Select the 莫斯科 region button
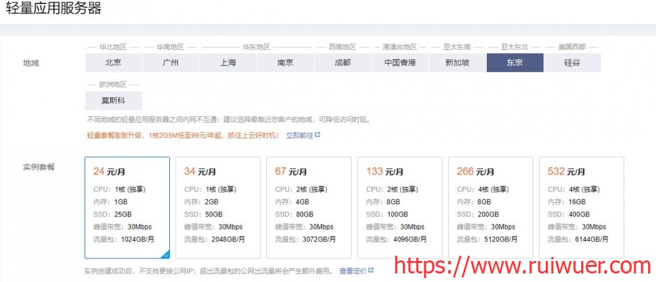Screen dimensions: 656x282 [x=113, y=101]
